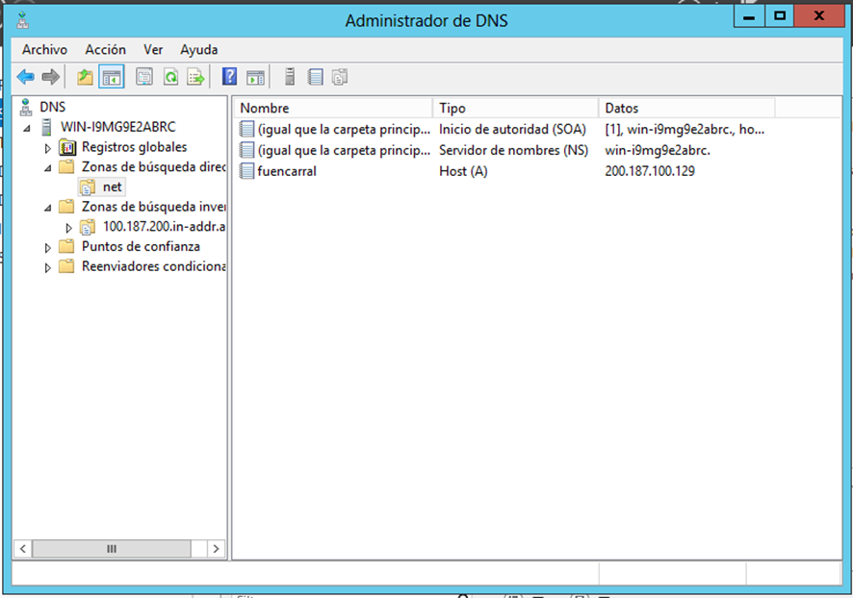853x598 pixels.
Task: Expand the Registros globales node
Action: (x=48, y=148)
